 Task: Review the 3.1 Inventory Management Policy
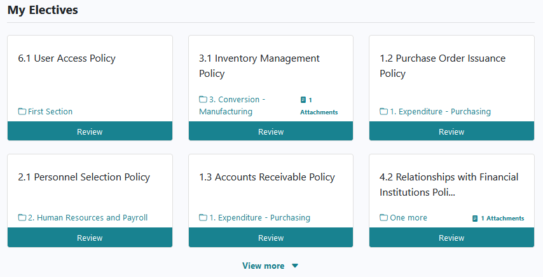click(271, 131)
